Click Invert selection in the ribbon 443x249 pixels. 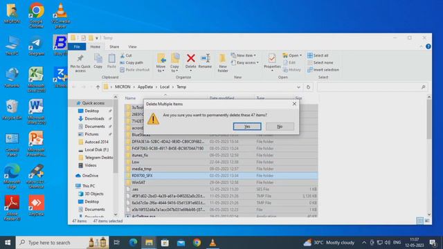tap(323, 69)
